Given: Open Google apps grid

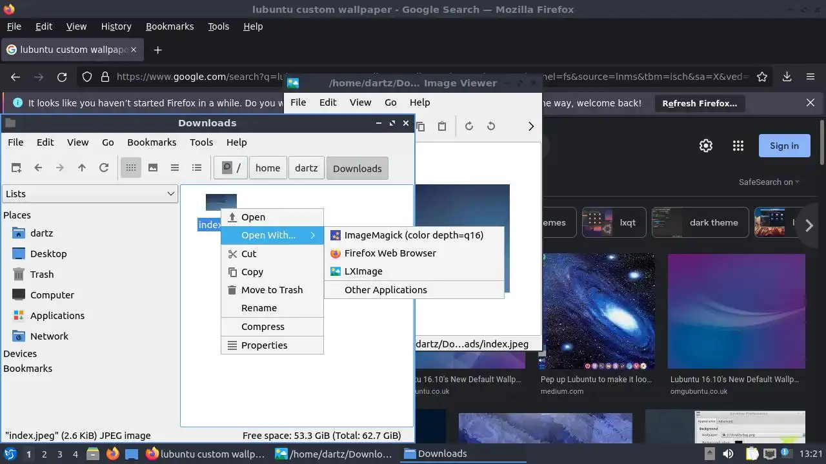Looking at the screenshot, I should pos(738,146).
